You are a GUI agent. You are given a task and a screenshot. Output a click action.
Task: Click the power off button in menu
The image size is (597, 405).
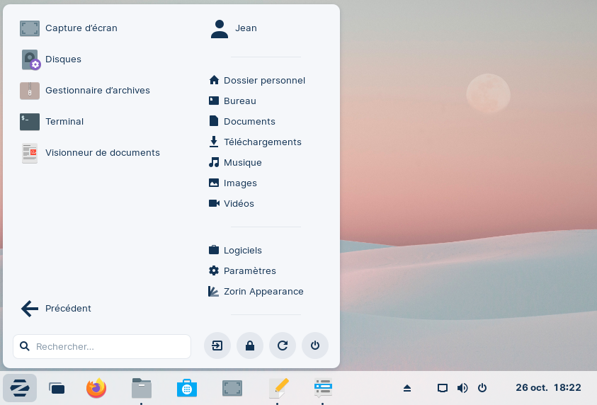click(x=315, y=346)
